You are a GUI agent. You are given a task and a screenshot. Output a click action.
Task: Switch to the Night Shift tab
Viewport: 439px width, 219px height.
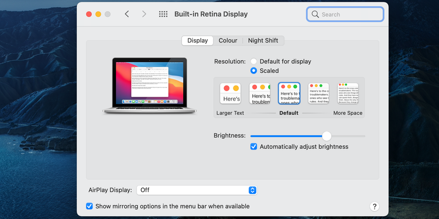263,40
